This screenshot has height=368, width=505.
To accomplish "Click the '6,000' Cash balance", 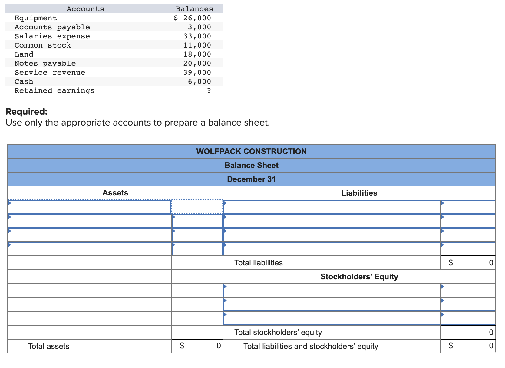I will point(200,82).
